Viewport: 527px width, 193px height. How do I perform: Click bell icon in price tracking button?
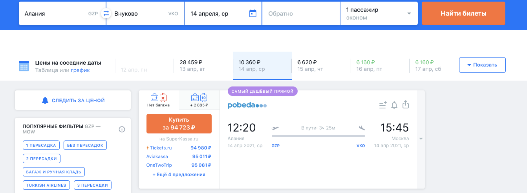coord(45,101)
